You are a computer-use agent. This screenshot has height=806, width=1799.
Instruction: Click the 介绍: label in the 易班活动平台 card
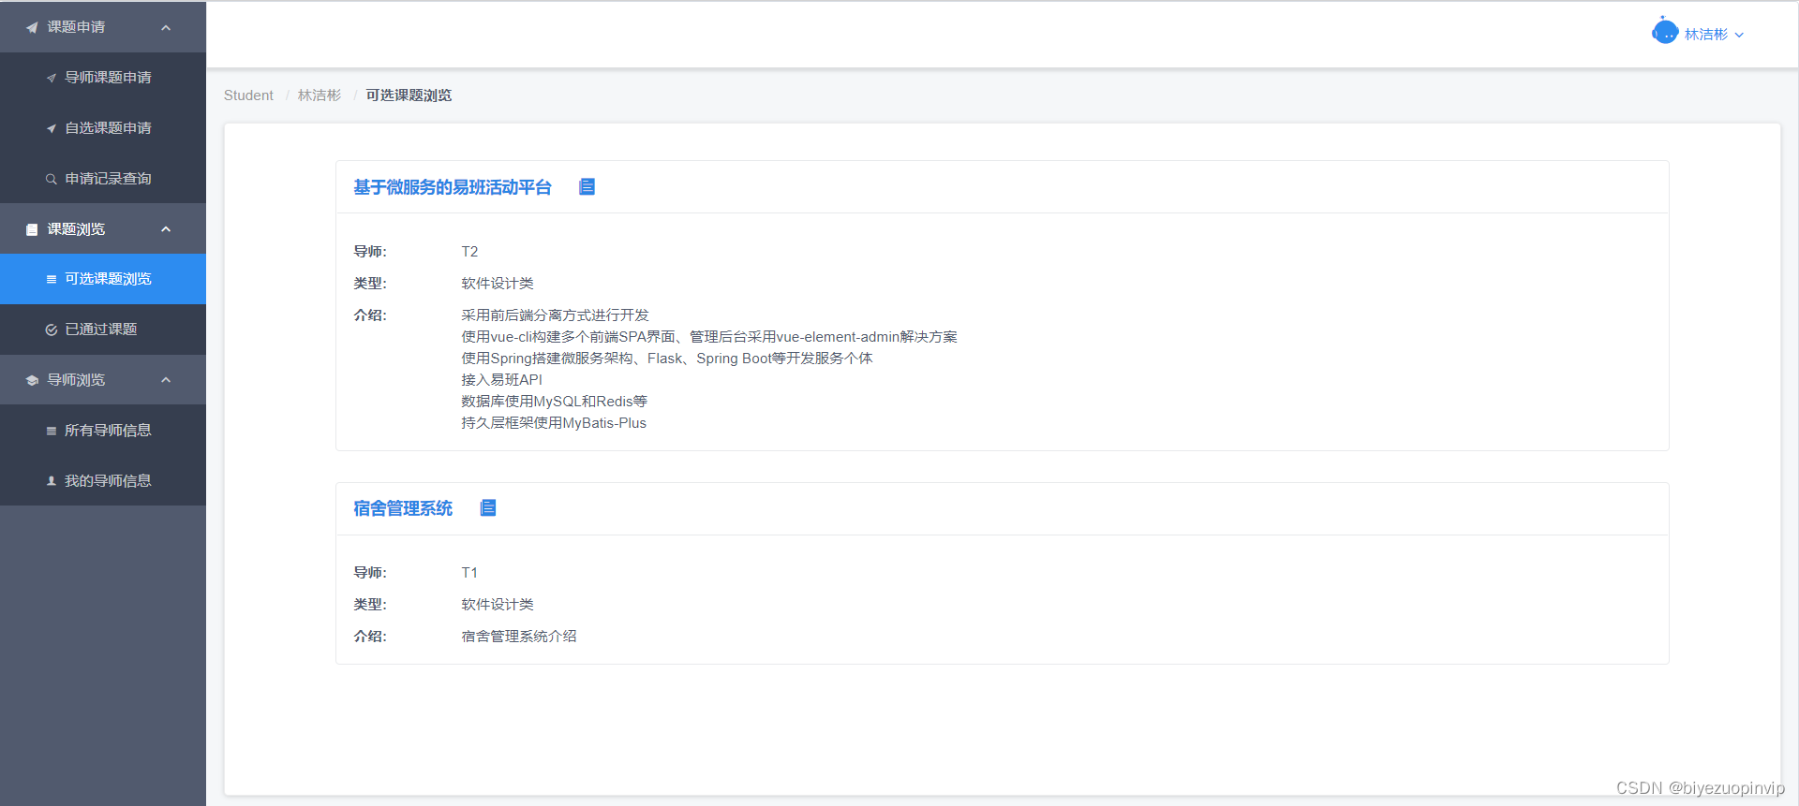tap(370, 315)
